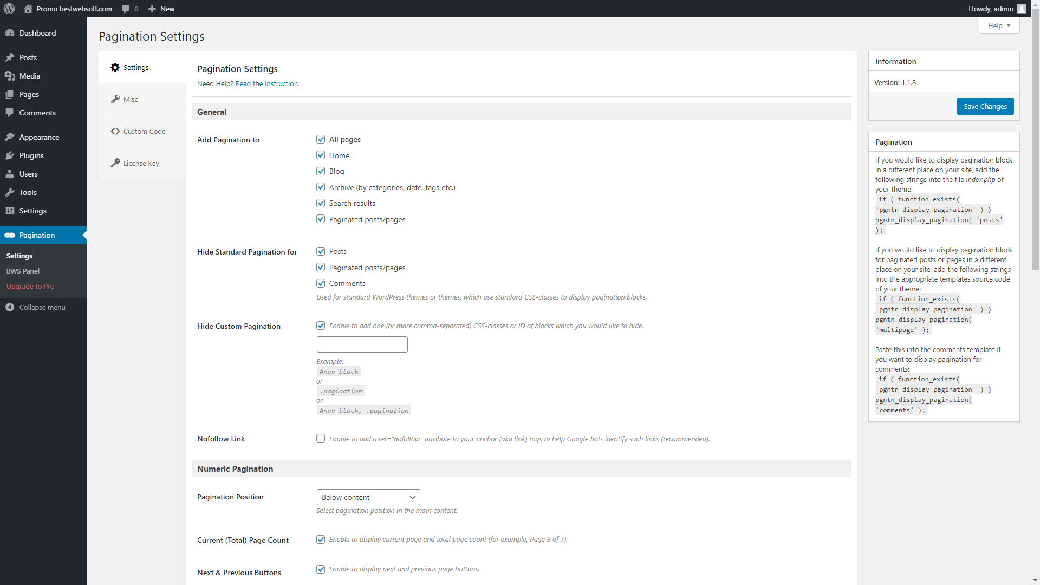Uncheck the Blog pagination option
Screen dimensions: 1040x585
pyautogui.click(x=321, y=171)
